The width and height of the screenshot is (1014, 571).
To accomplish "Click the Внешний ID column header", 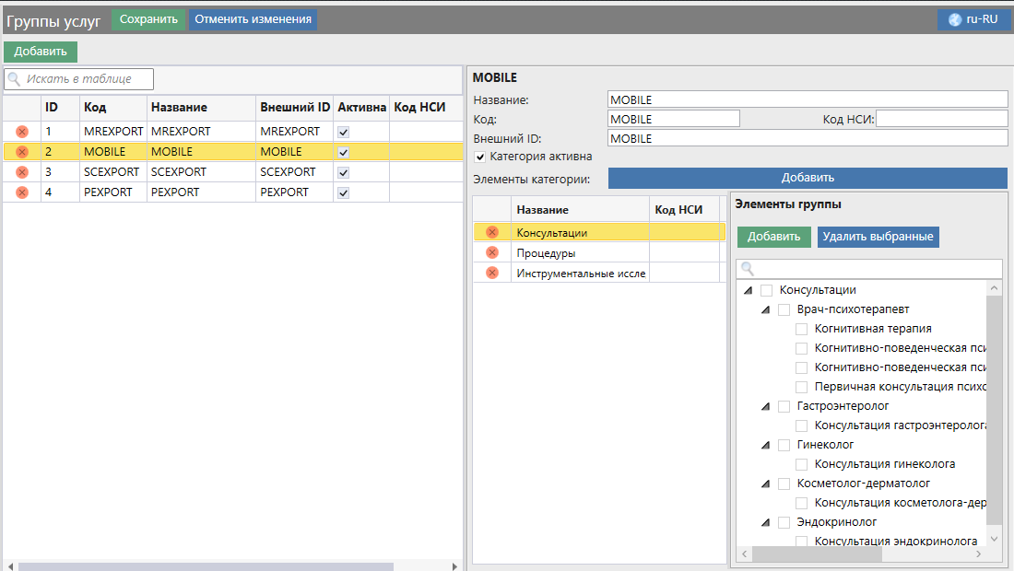I will click(294, 108).
